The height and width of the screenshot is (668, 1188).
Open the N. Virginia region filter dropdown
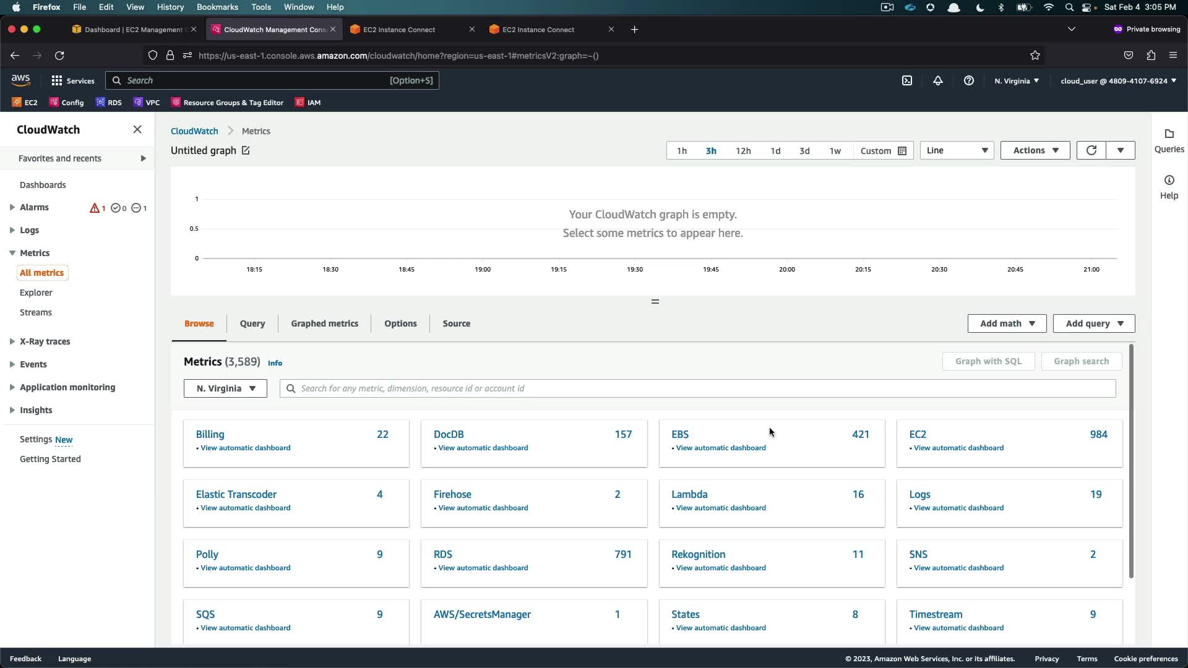pyautogui.click(x=225, y=388)
